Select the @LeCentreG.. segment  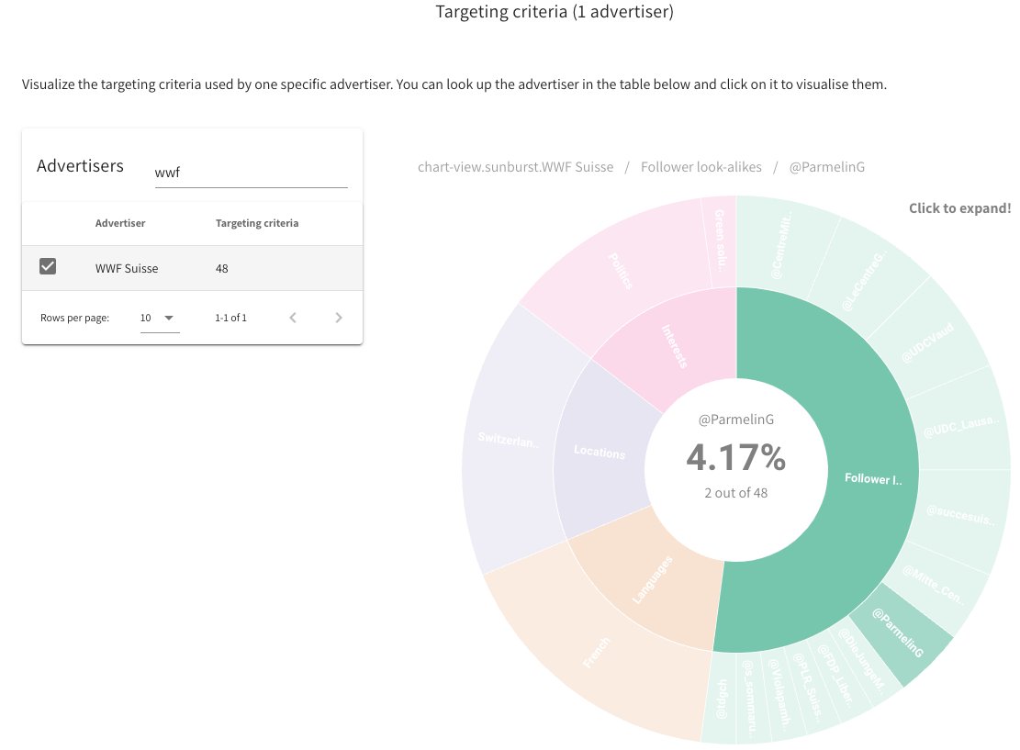click(x=864, y=281)
